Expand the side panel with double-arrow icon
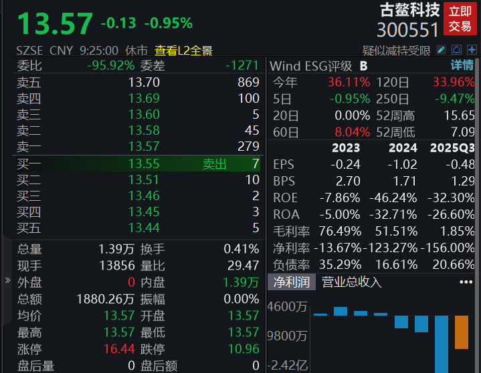481x373 pixels. click(x=7, y=280)
